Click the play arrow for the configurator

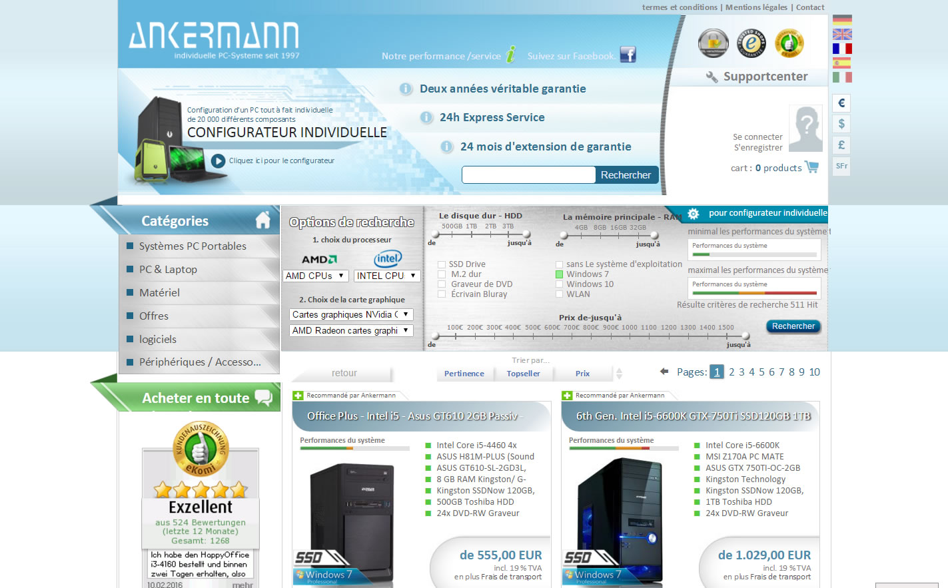click(218, 160)
